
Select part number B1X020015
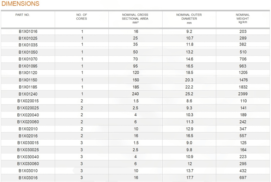coord(28,101)
